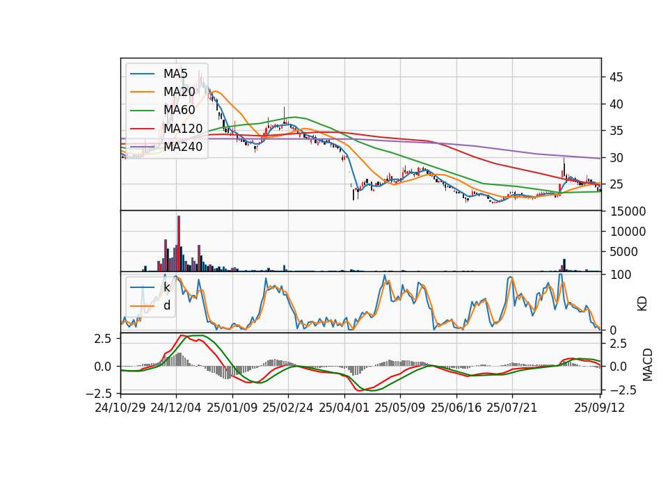
Task: Click the September volume spike bar
Action: [564, 265]
